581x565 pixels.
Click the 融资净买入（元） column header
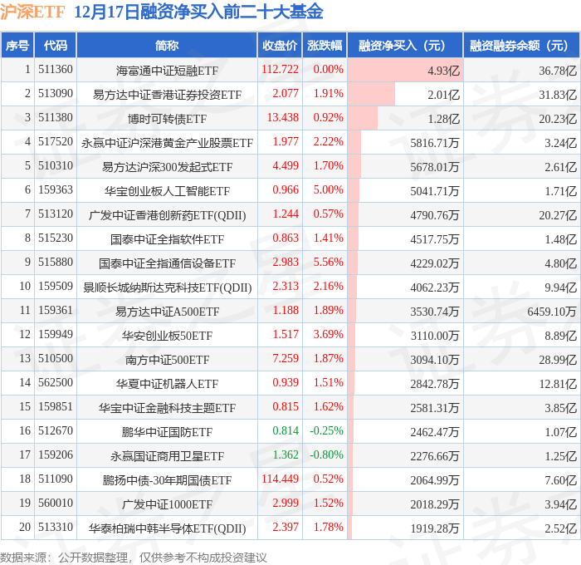pos(405,45)
